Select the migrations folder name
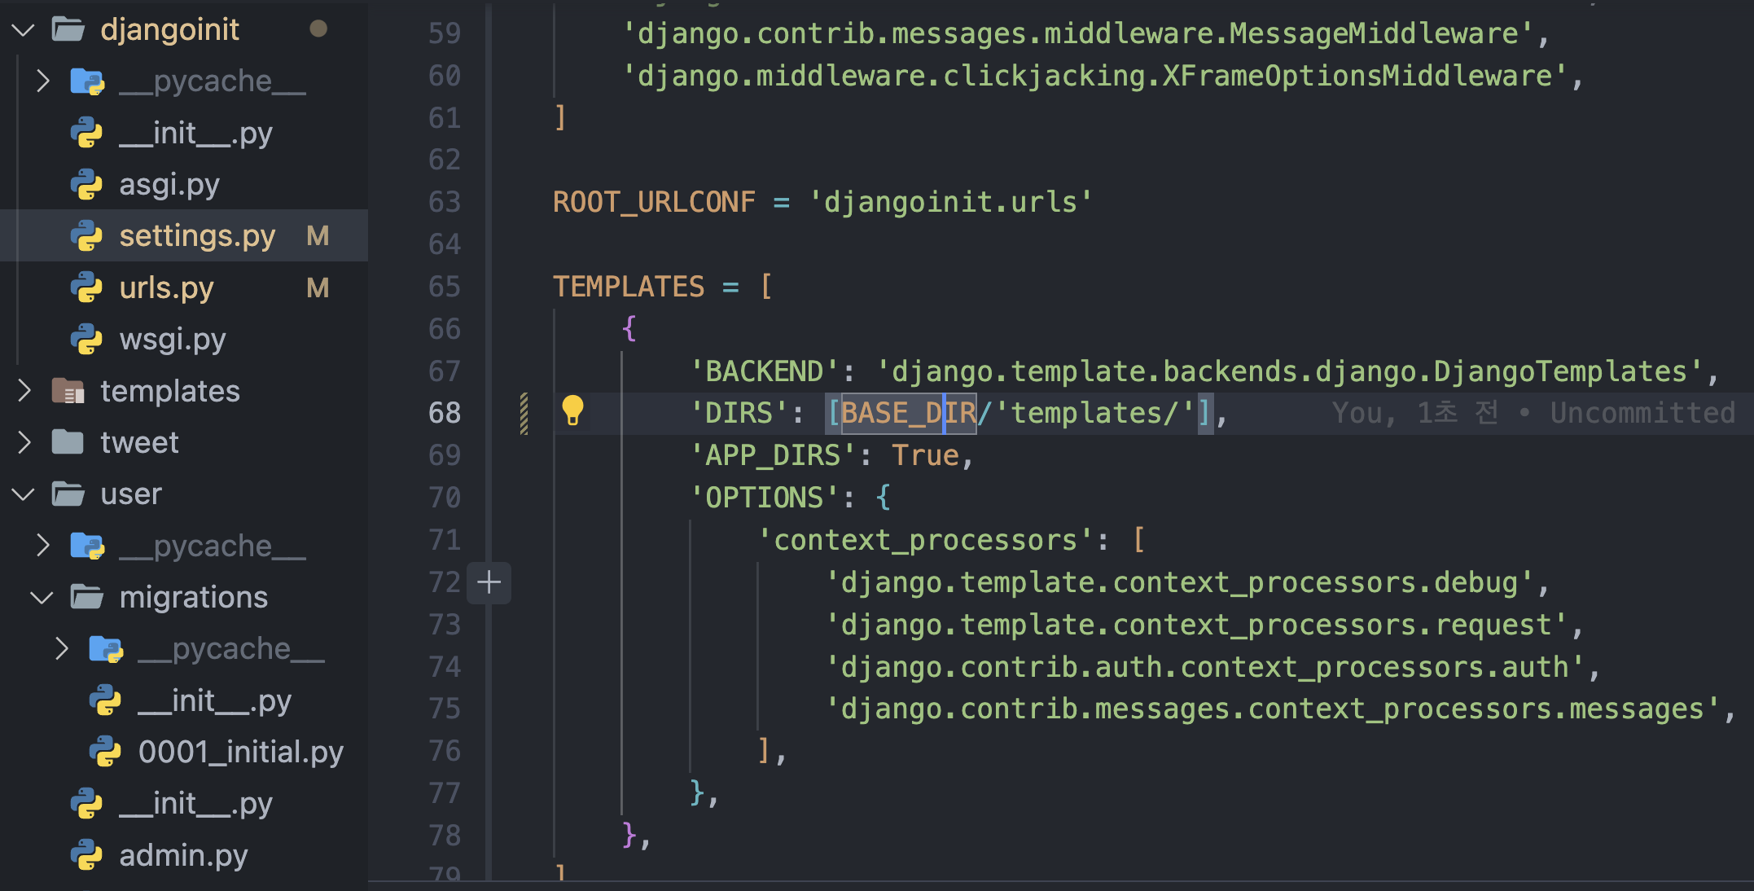This screenshot has height=891, width=1754. [x=194, y=598]
